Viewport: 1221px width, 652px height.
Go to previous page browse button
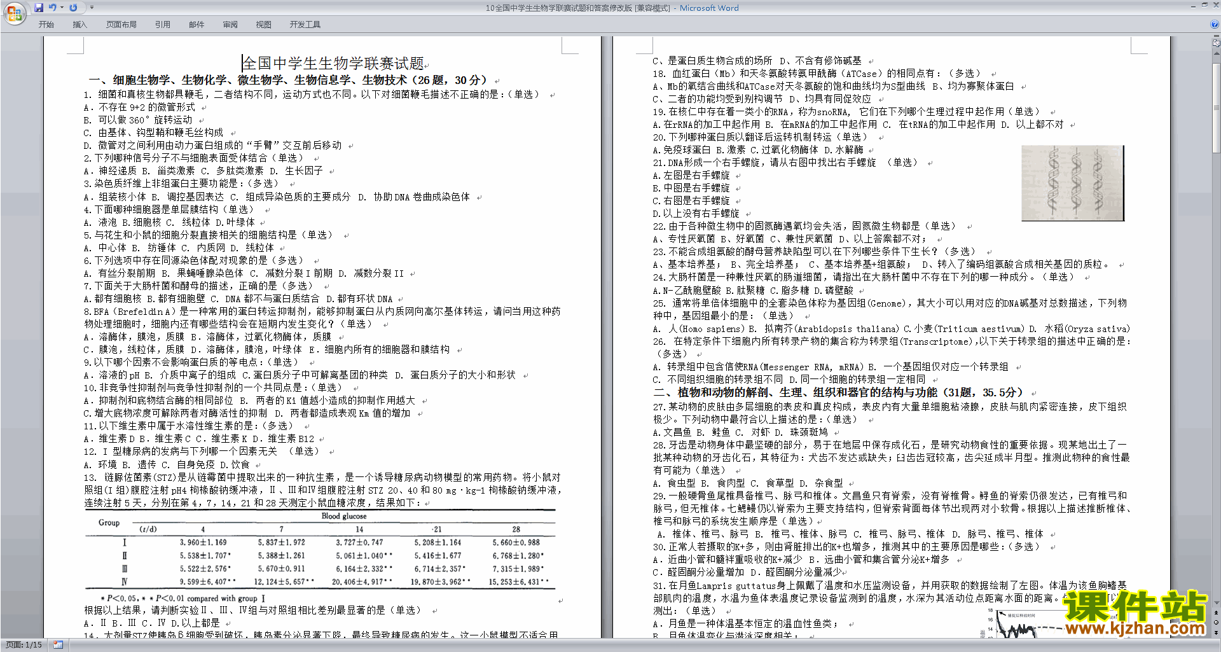tap(1216, 613)
